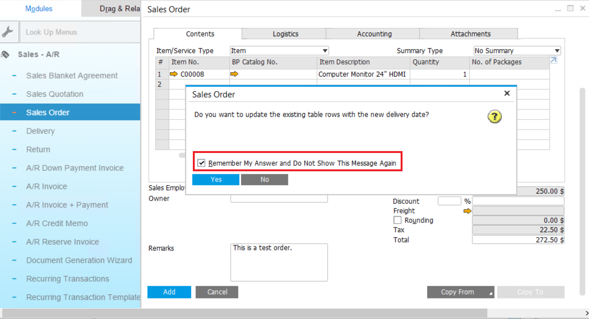The image size is (589, 319).
Task: Enable the Rounding checkbox
Action: tap(397, 220)
